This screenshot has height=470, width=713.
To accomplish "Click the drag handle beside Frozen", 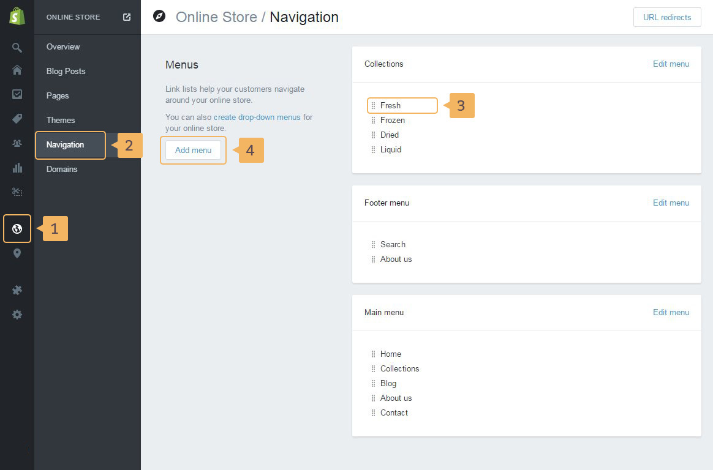I will [x=373, y=121].
